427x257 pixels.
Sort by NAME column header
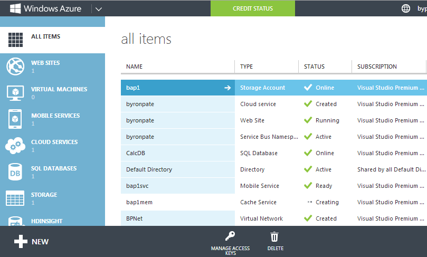[x=134, y=66]
